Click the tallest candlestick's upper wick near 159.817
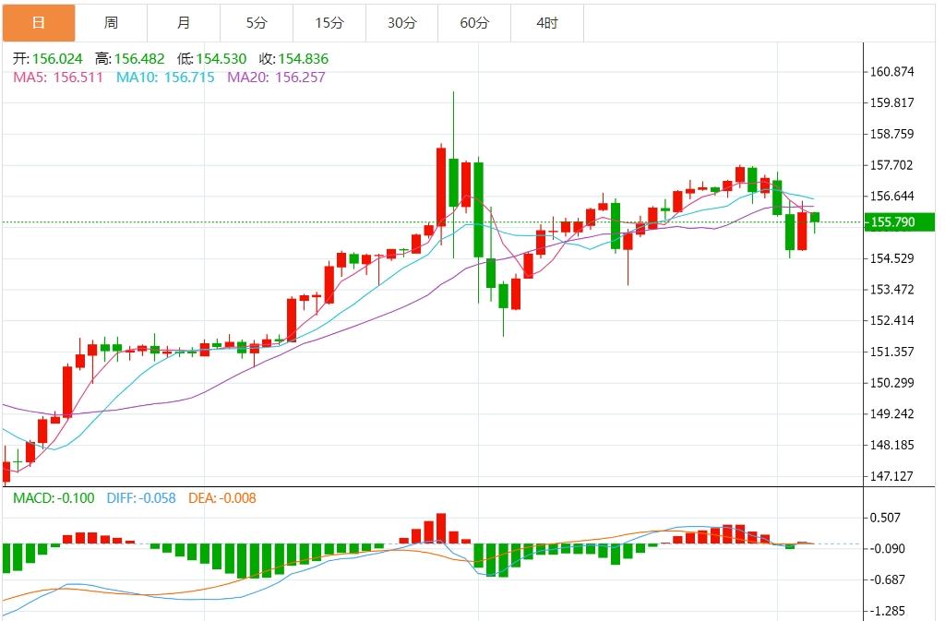The width and height of the screenshot is (945, 621). click(453, 125)
